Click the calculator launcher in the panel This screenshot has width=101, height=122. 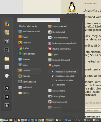click(x=22, y=120)
